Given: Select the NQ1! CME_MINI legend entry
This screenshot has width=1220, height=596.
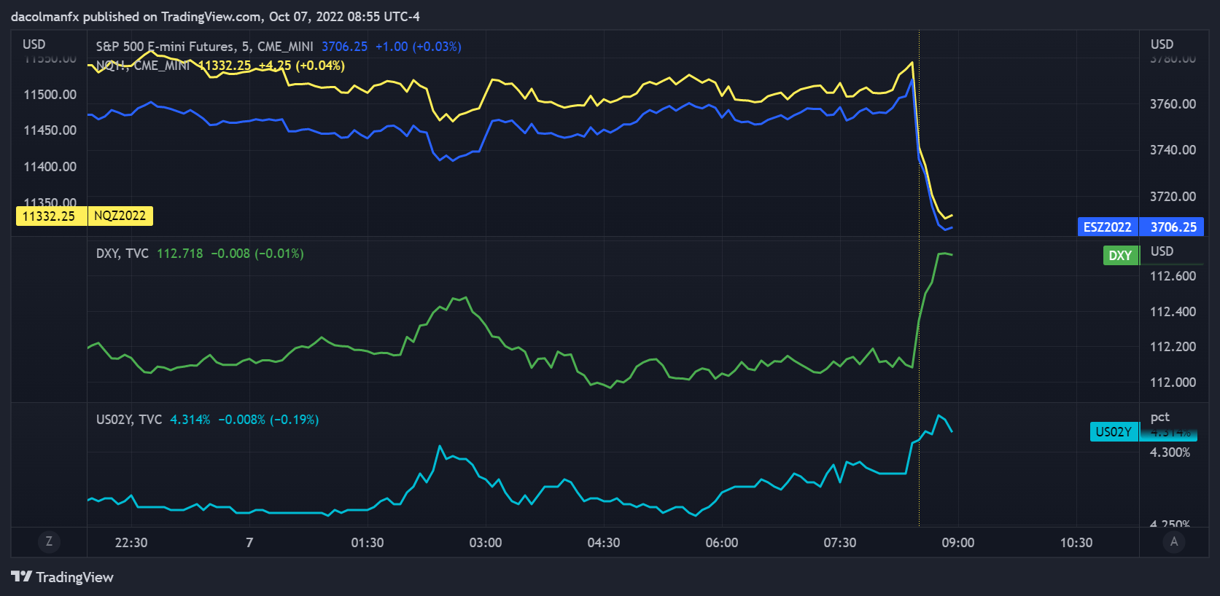Looking at the screenshot, I should click(143, 66).
